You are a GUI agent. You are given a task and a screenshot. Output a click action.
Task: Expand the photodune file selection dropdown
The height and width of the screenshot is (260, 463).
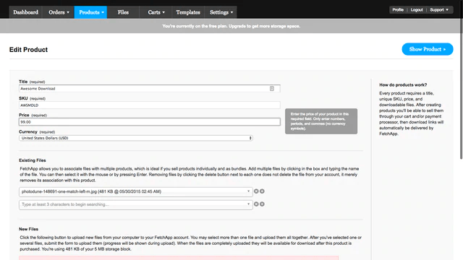248,191
